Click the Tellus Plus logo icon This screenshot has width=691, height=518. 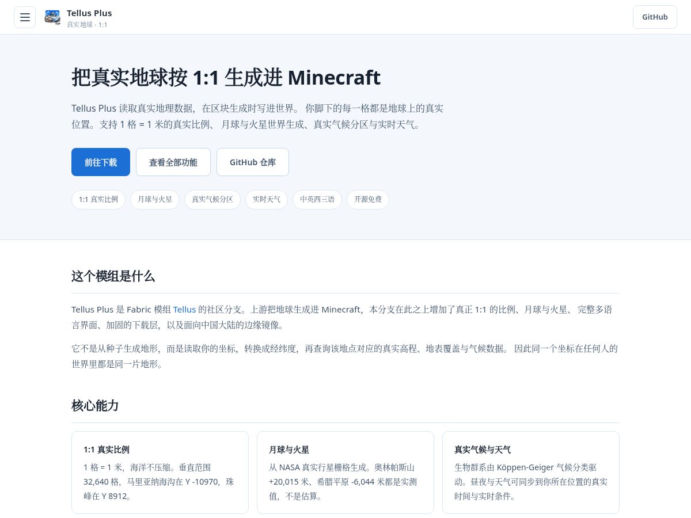(52, 17)
